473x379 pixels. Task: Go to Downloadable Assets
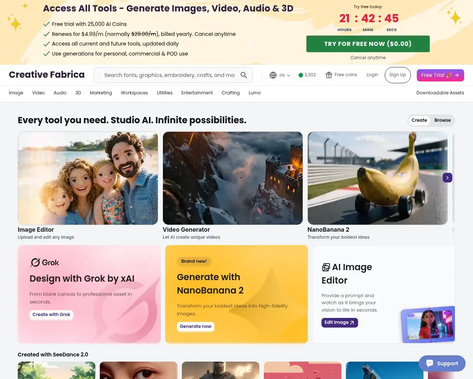click(440, 93)
